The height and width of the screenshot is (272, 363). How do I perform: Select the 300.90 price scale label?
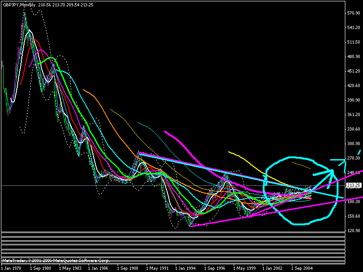(x=353, y=144)
